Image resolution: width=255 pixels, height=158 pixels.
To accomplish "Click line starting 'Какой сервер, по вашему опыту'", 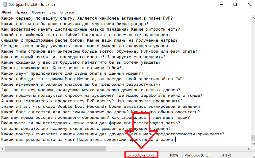I will [x=87, y=18].
